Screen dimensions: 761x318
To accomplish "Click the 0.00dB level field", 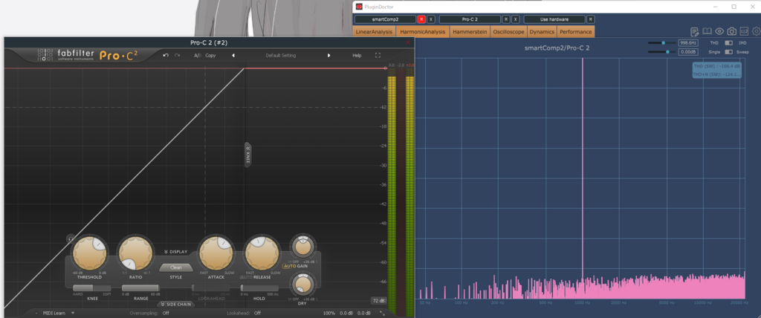I will [687, 51].
